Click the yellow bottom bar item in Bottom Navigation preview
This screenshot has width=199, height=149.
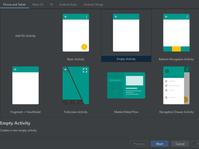(176, 49)
